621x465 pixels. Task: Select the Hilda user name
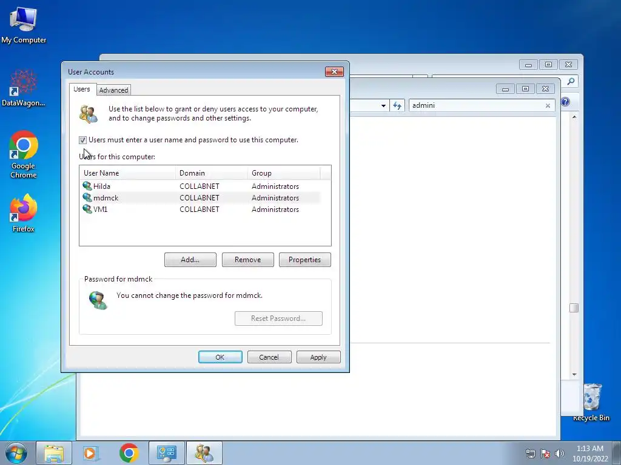click(x=102, y=186)
